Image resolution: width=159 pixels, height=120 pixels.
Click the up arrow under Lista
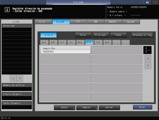[13, 78]
